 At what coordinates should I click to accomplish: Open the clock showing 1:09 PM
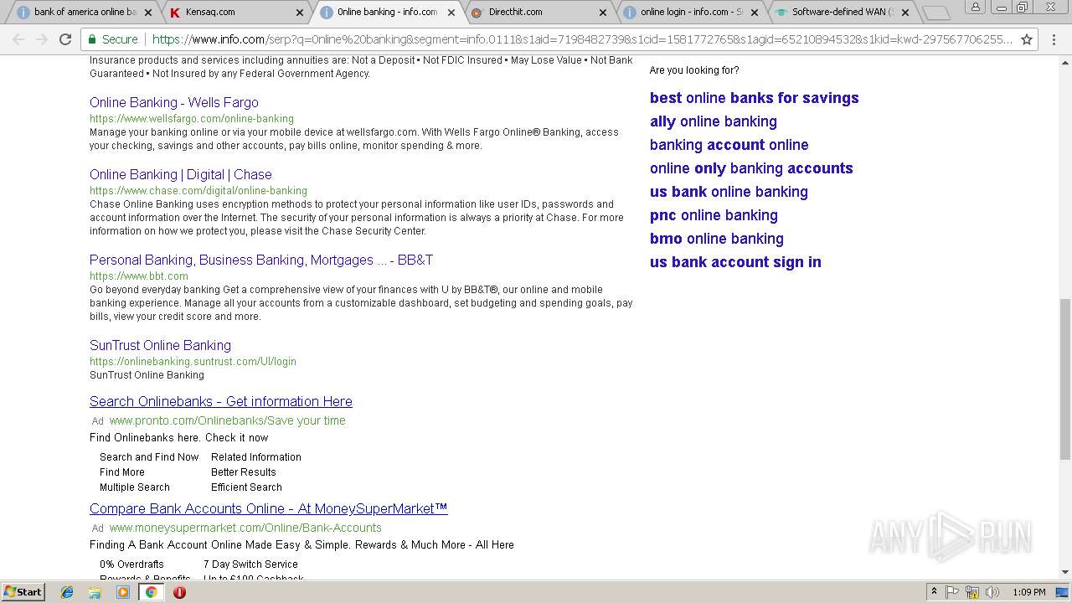pos(1029,592)
